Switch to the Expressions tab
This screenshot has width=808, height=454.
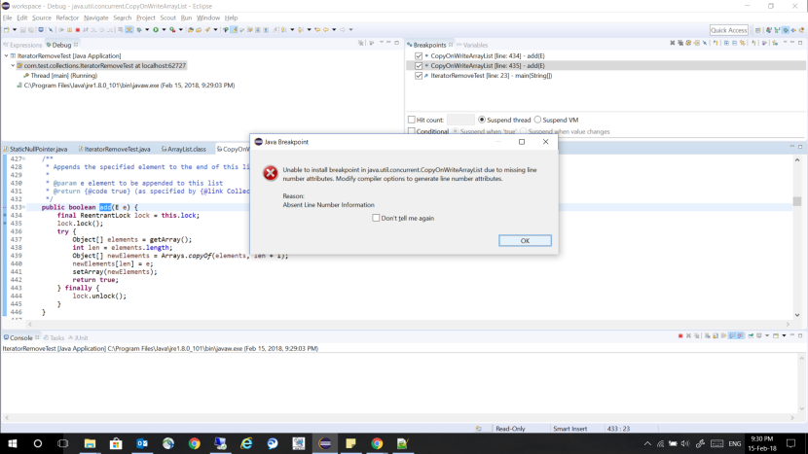(x=22, y=45)
